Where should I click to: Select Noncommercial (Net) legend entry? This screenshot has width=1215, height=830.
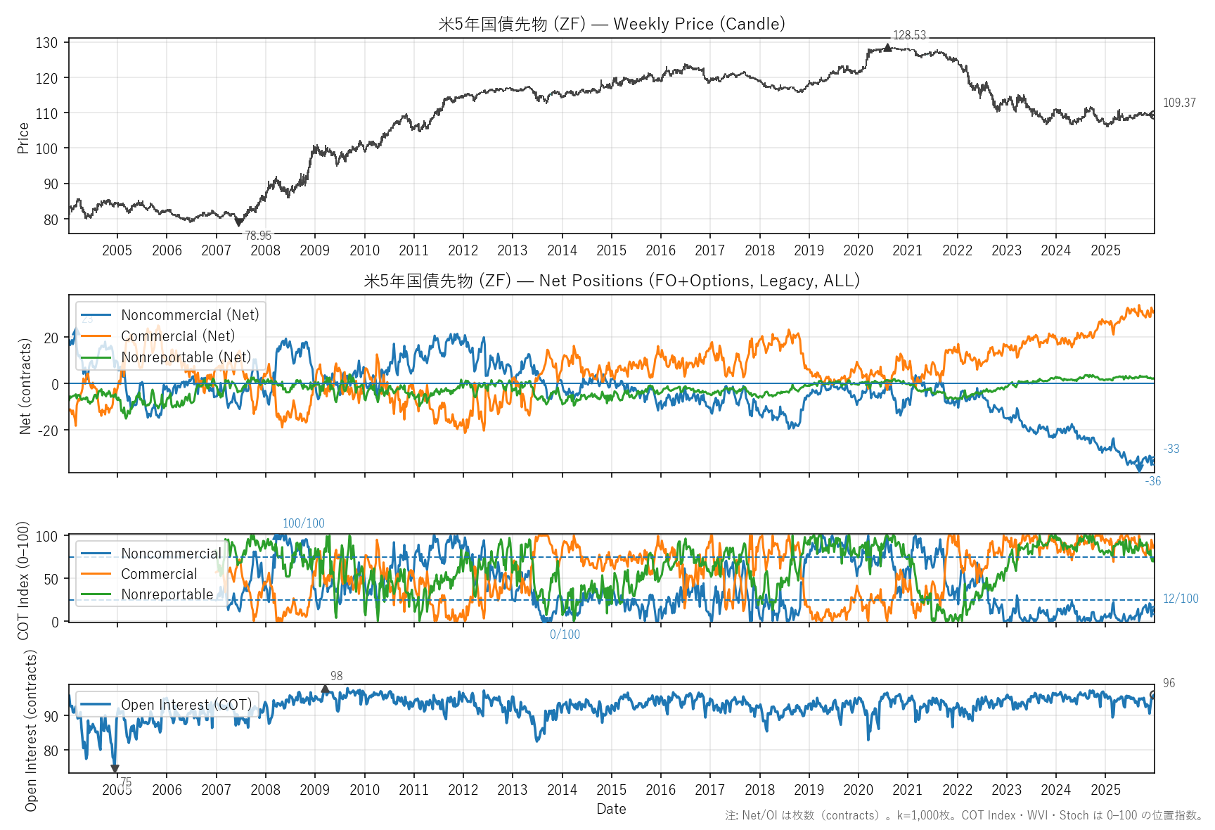(190, 315)
